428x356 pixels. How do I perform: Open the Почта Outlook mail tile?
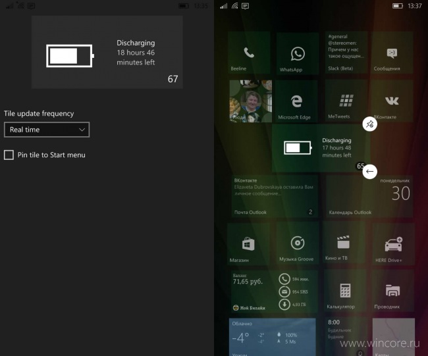[x=275, y=196]
